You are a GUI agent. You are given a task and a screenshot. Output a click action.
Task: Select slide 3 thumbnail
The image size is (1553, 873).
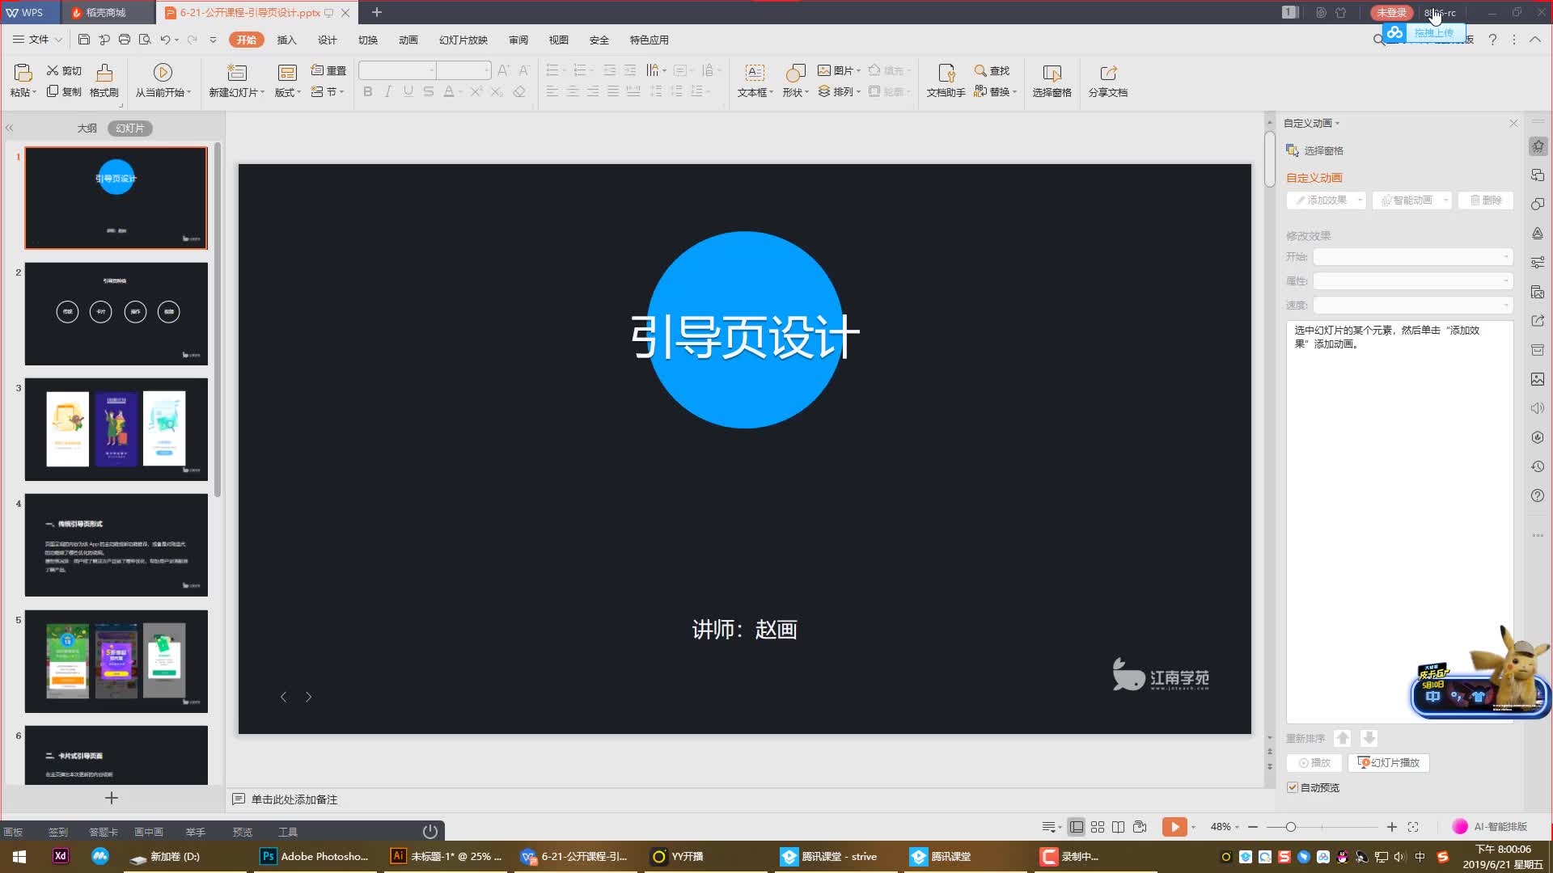[x=116, y=429]
